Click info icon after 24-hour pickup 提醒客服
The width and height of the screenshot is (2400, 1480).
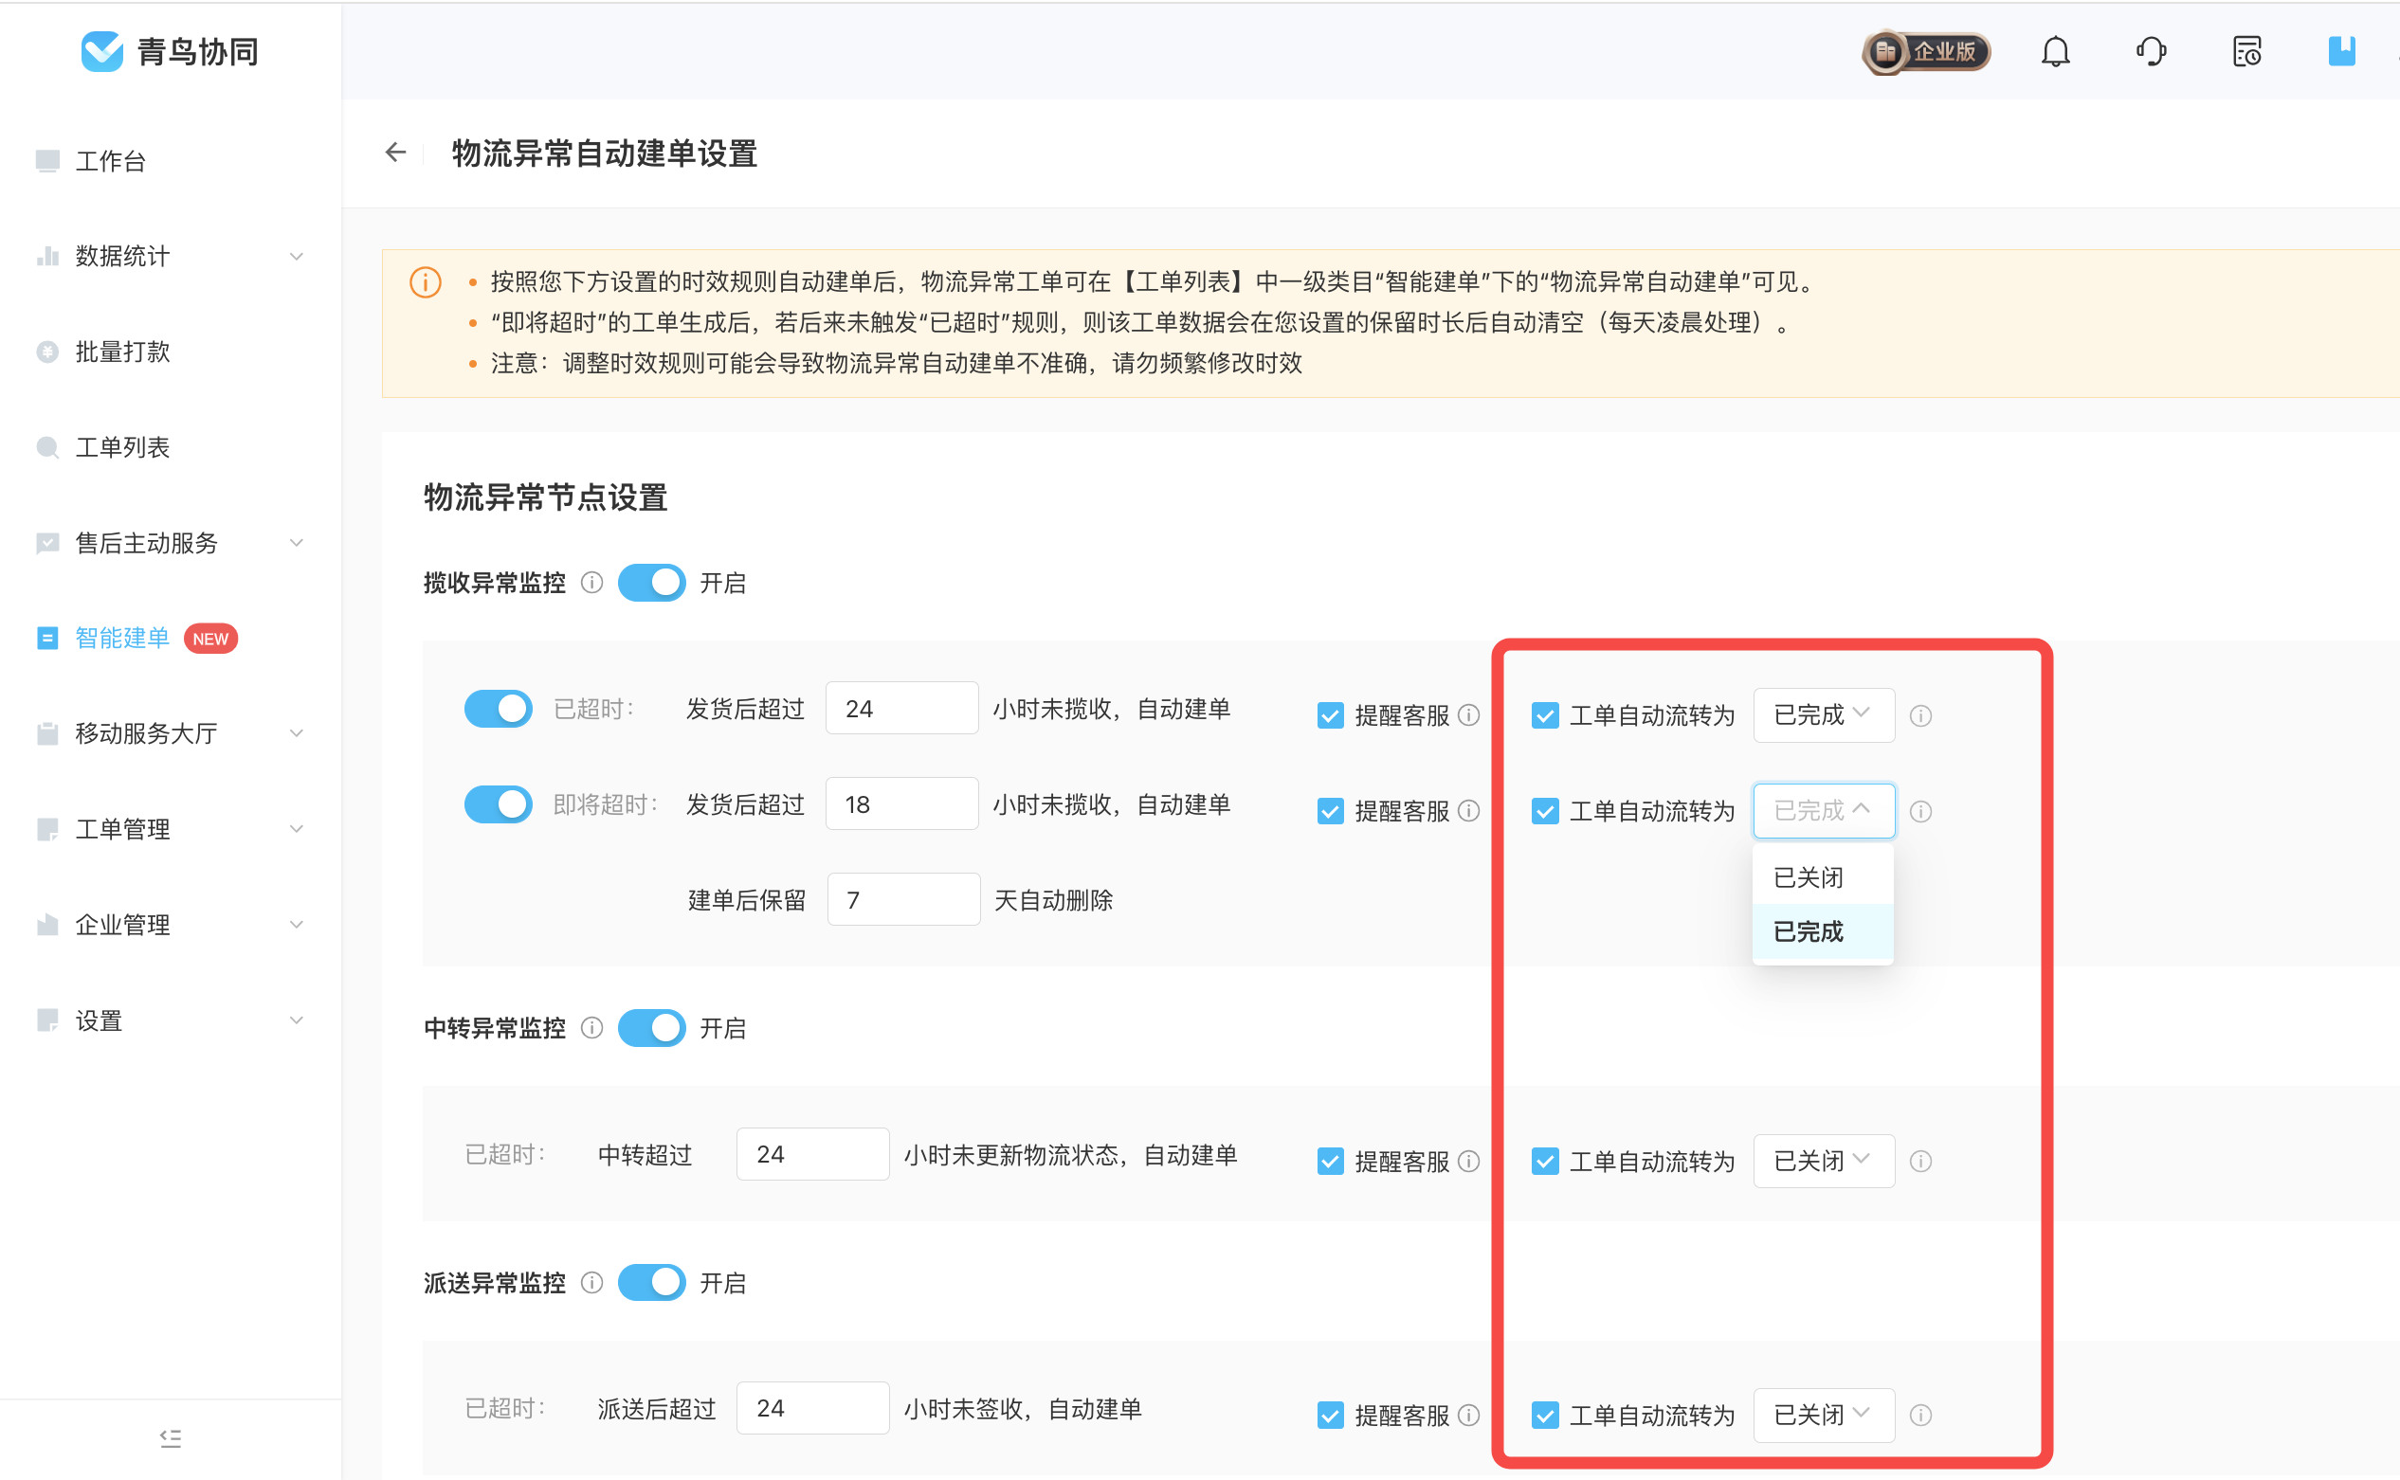(x=1469, y=715)
